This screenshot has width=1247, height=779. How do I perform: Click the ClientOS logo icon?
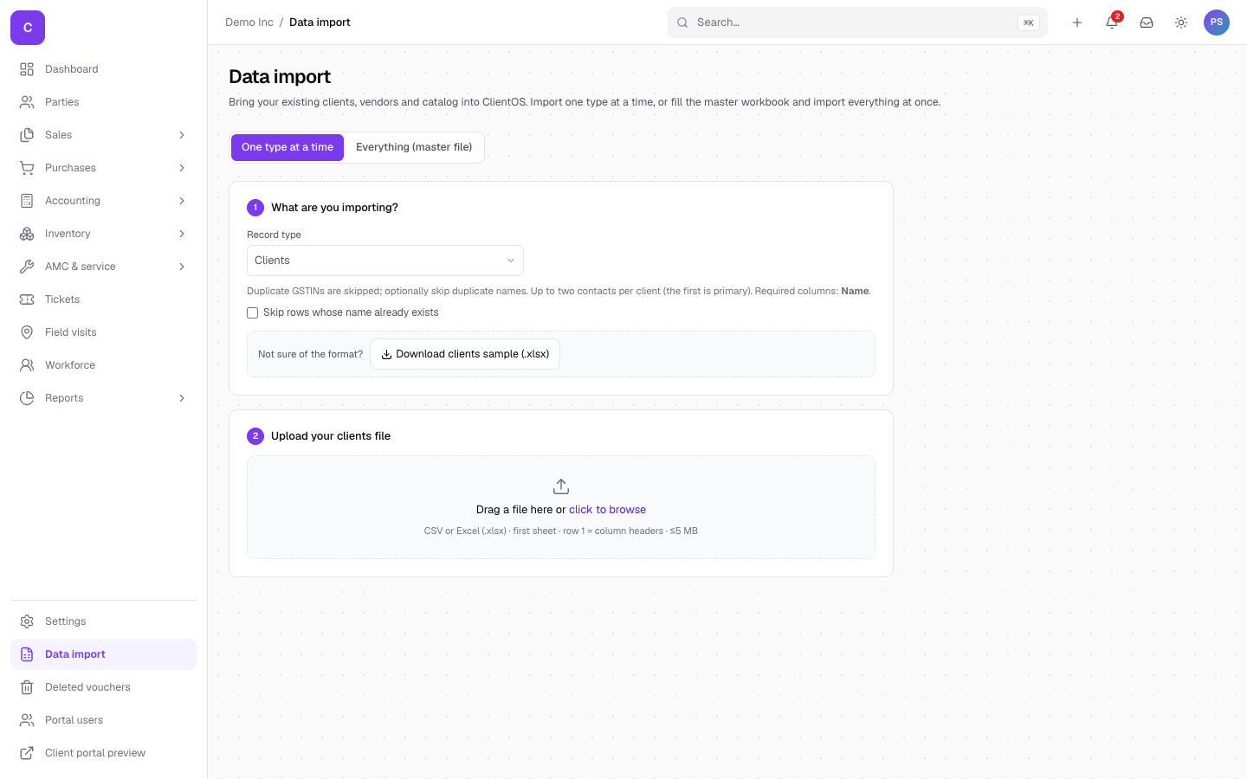(x=28, y=28)
